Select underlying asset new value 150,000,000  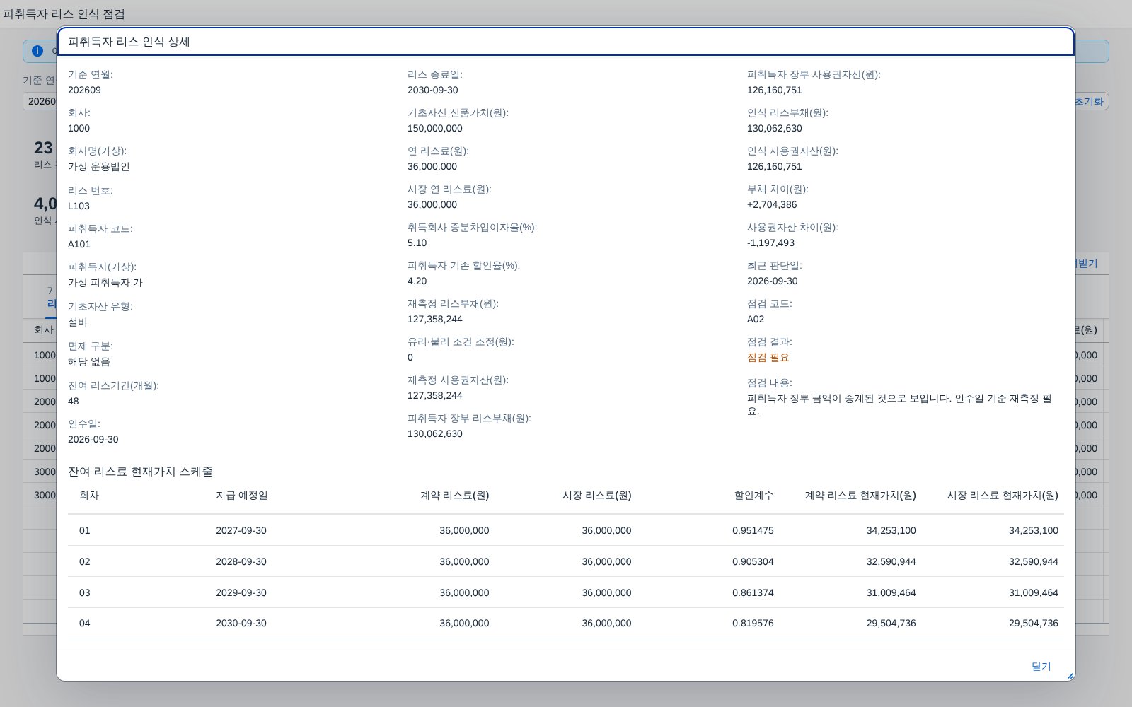(435, 128)
